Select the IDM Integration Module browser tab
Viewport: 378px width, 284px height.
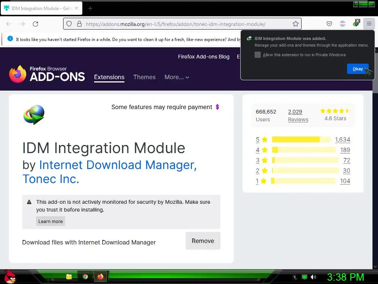click(x=41, y=9)
